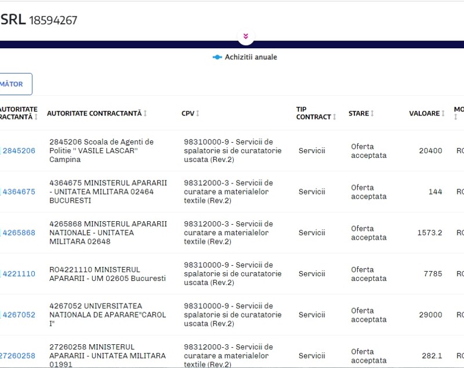Select Scoala de Agenti de Politie VASILE LASCAR cell
This screenshot has width=464, height=368.
(x=101, y=151)
